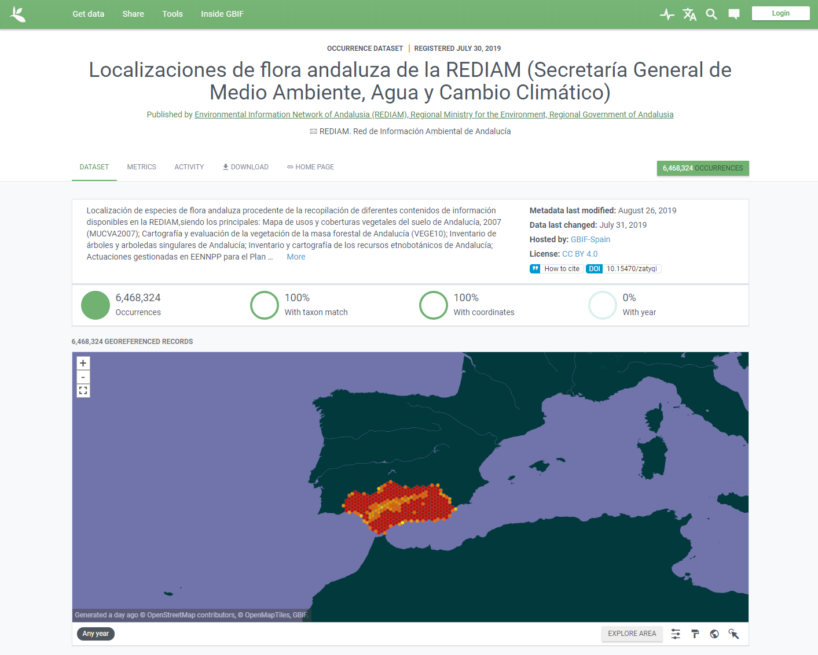Viewport: 818px width, 655px height.
Task: Zoom out on the map
Action: point(83,377)
